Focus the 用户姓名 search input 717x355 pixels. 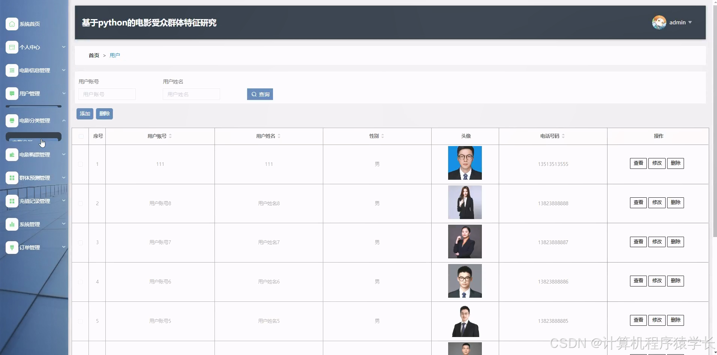pos(191,94)
